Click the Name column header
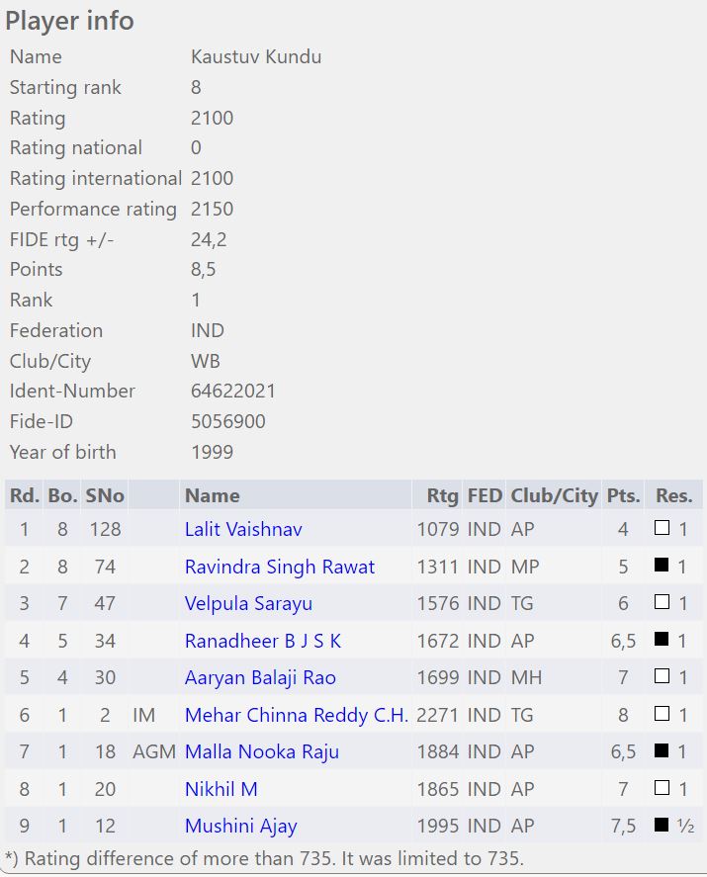This screenshot has width=707, height=877. point(213,495)
